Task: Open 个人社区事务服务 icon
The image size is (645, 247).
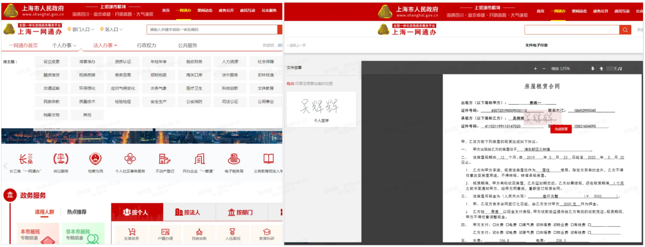Action: (130, 159)
